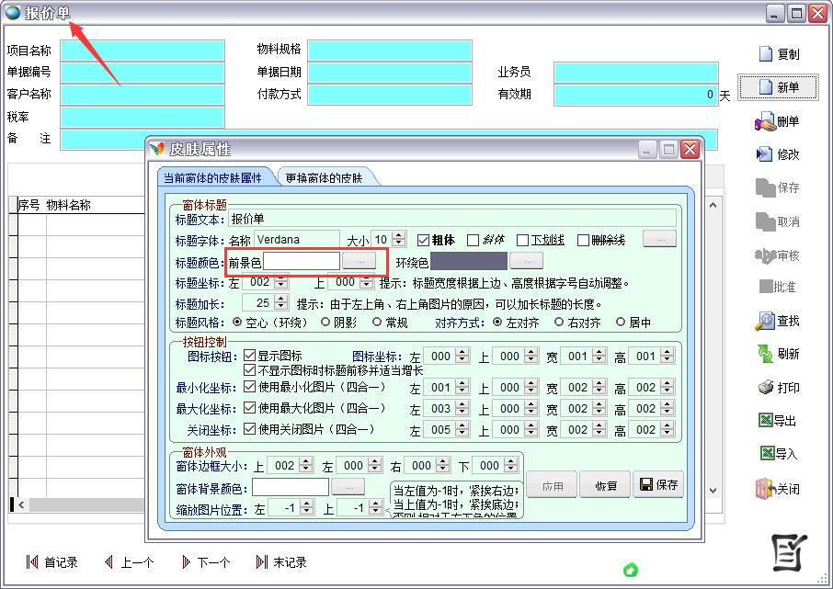Viewport: 833px width, 589px height.
Task: Toggle the 粗体 bold checkbox
Action: (x=424, y=241)
